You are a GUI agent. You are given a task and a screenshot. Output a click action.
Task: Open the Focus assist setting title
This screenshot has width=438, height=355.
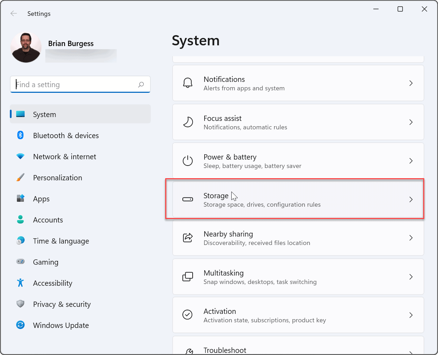(x=223, y=118)
